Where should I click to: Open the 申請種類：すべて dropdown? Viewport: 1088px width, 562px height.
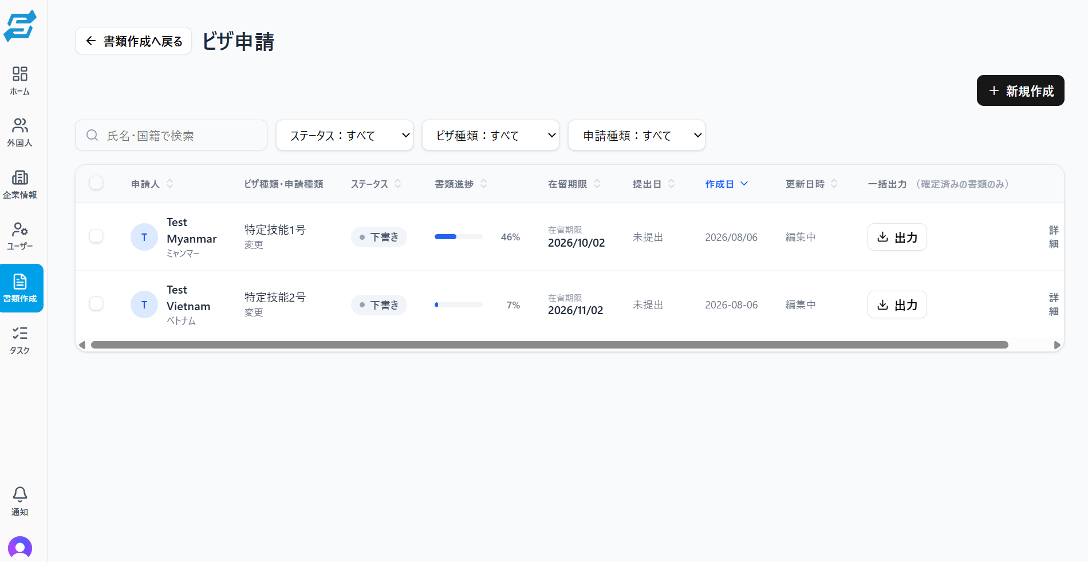[637, 135]
